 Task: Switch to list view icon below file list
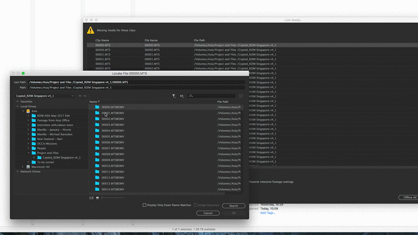click(92, 198)
